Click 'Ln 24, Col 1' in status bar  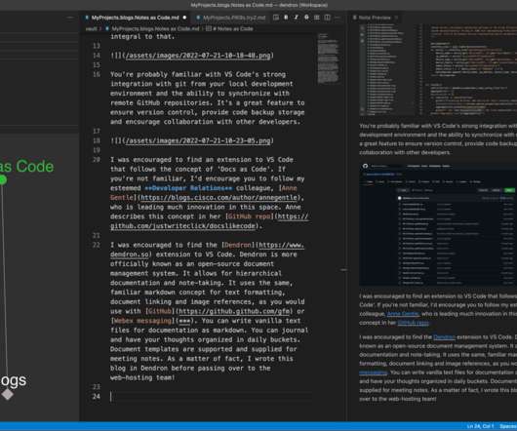(480, 426)
